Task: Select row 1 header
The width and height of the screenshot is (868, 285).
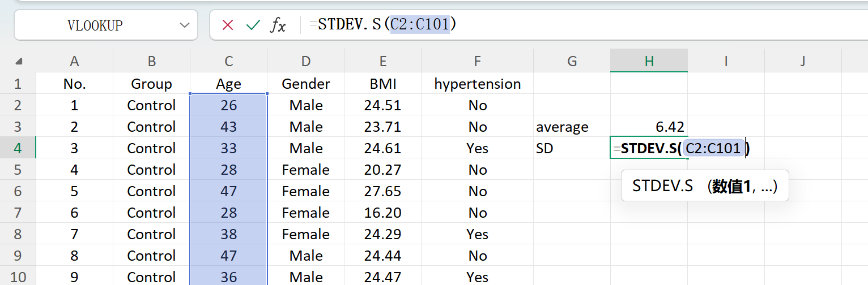Action: point(18,84)
